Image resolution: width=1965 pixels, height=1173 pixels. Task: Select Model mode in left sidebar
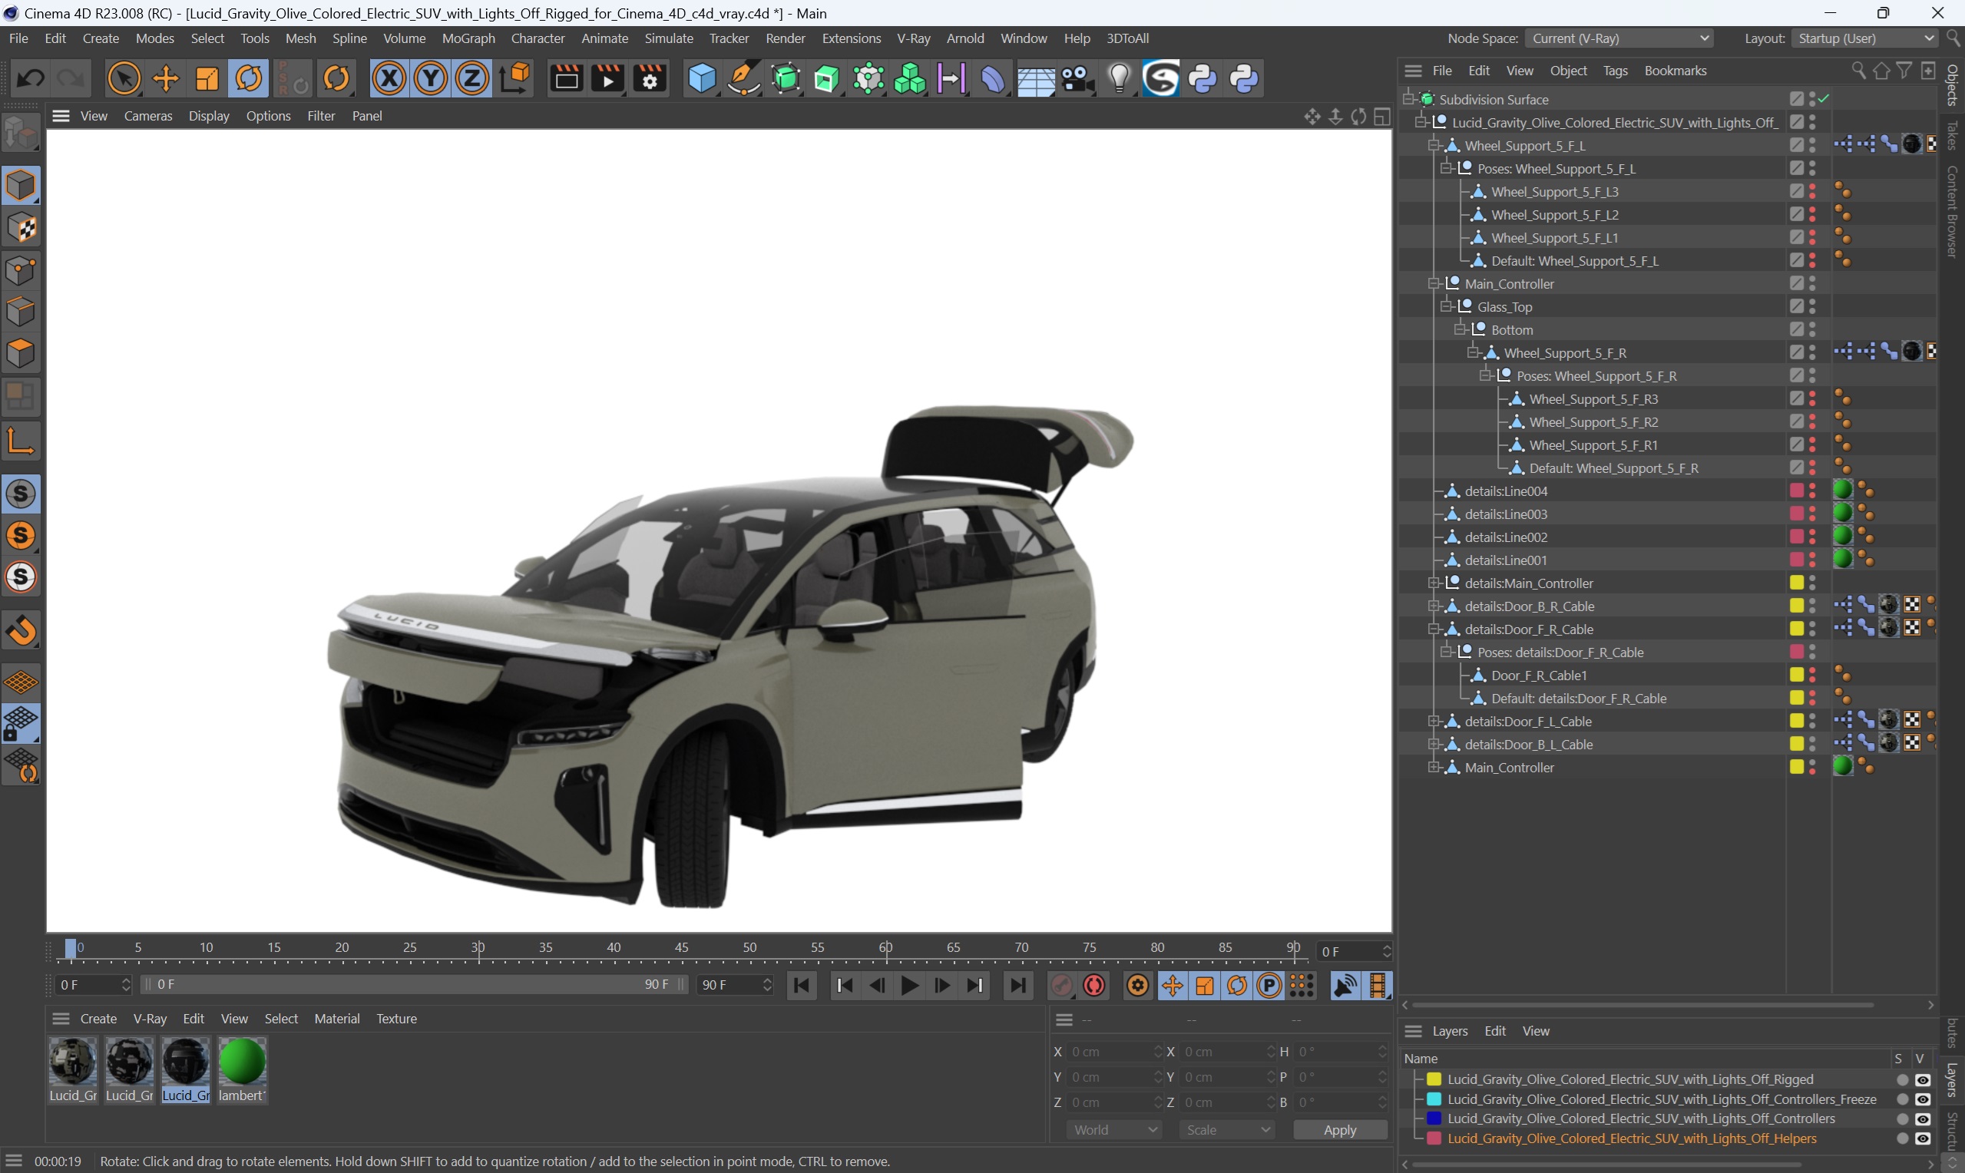click(22, 185)
